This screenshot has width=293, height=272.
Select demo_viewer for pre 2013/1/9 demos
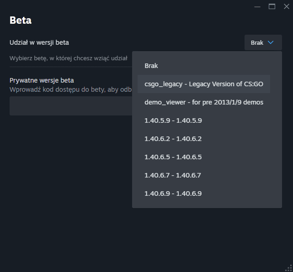click(204, 102)
